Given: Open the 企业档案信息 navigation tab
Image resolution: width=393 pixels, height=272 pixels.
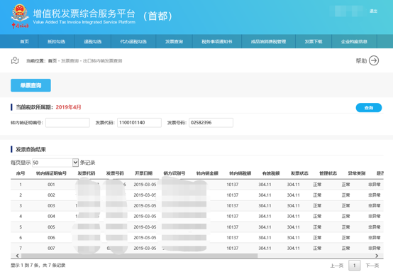Looking at the screenshot, I should tap(354, 41).
